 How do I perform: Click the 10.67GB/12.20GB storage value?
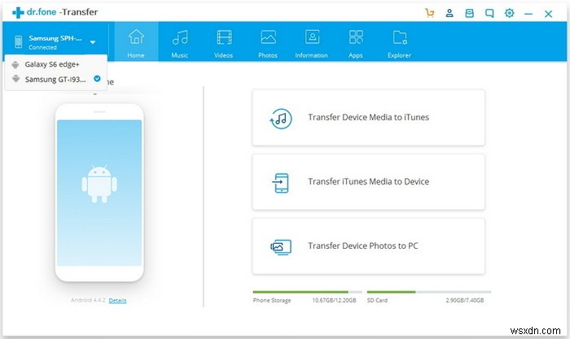[334, 301]
